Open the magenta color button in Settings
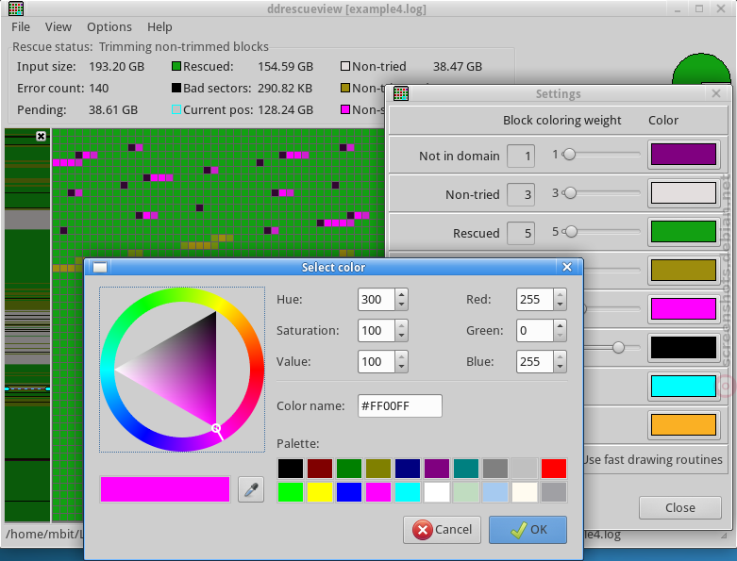737x561 pixels. click(683, 309)
